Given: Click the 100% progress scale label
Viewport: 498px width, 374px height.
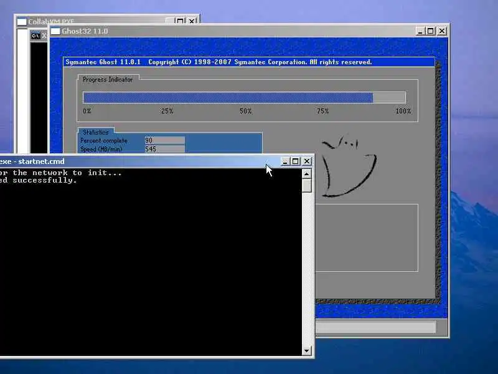Looking at the screenshot, I should point(403,111).
